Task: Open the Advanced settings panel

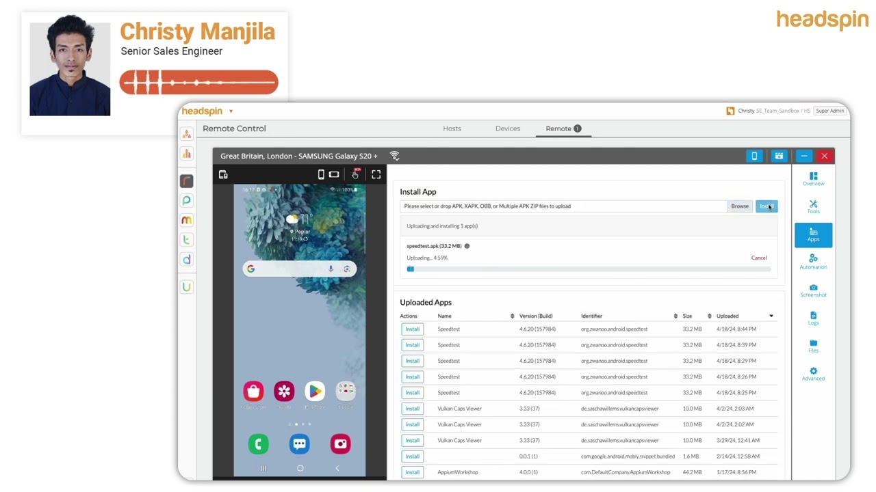Action: [813, 374]
